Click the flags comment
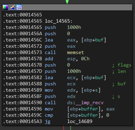This screenshot has width=135, height=130. (122, 65)
